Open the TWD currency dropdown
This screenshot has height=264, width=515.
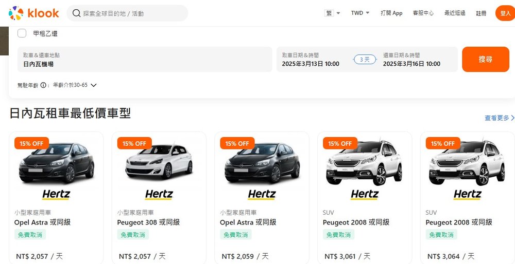[360, 13]
